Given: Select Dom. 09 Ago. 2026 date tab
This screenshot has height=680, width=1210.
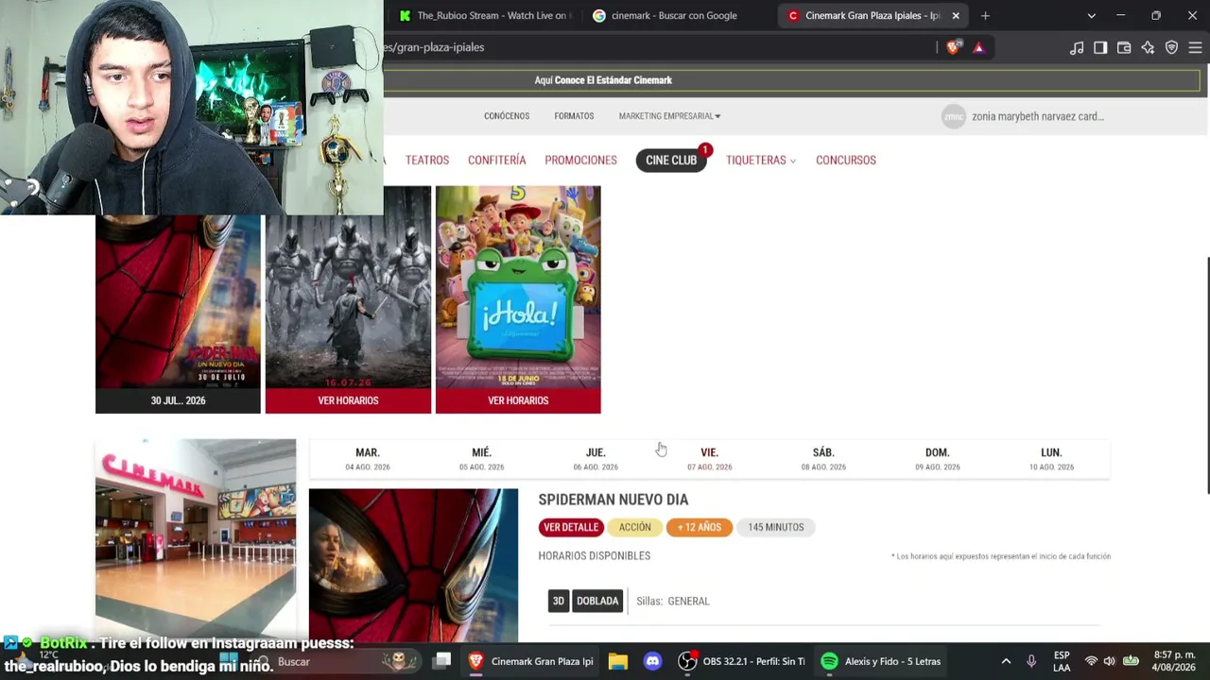Looking at the screenshot, I should tap(937, 459).
